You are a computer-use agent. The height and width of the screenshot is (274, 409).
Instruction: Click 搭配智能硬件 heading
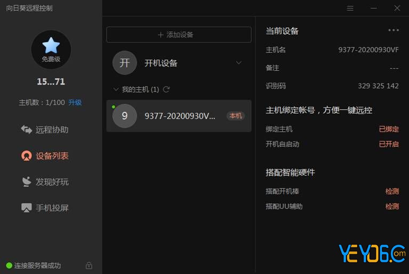click(290, 173)
